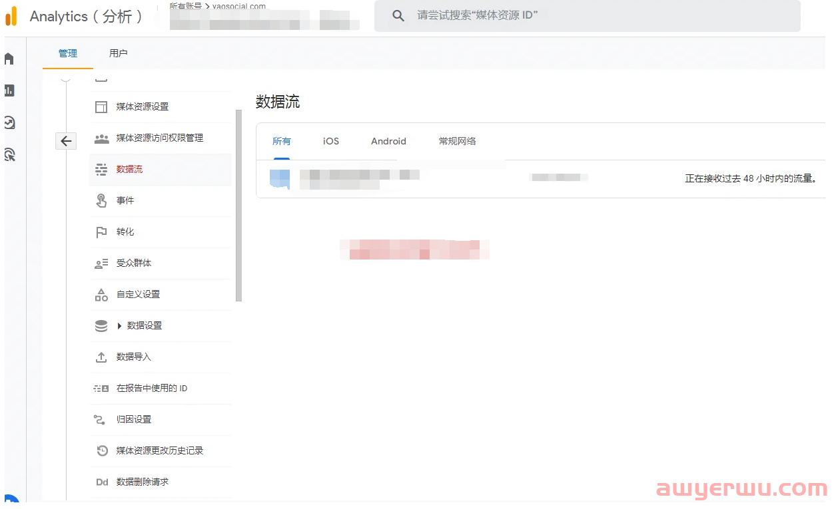Open Reports bar-chart icon in rail
This screenshot has width=840, height=509.
pyautogui.click(x=9, y=90)
